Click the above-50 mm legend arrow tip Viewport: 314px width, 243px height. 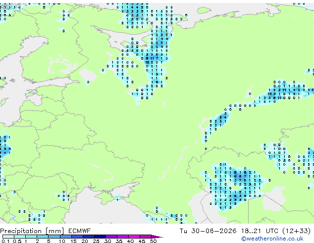(x=157, y=237)
